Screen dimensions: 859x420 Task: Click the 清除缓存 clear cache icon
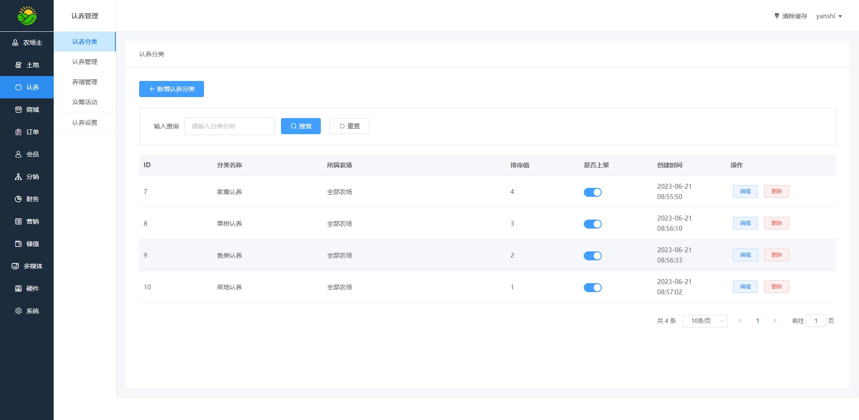pos(777,16)
